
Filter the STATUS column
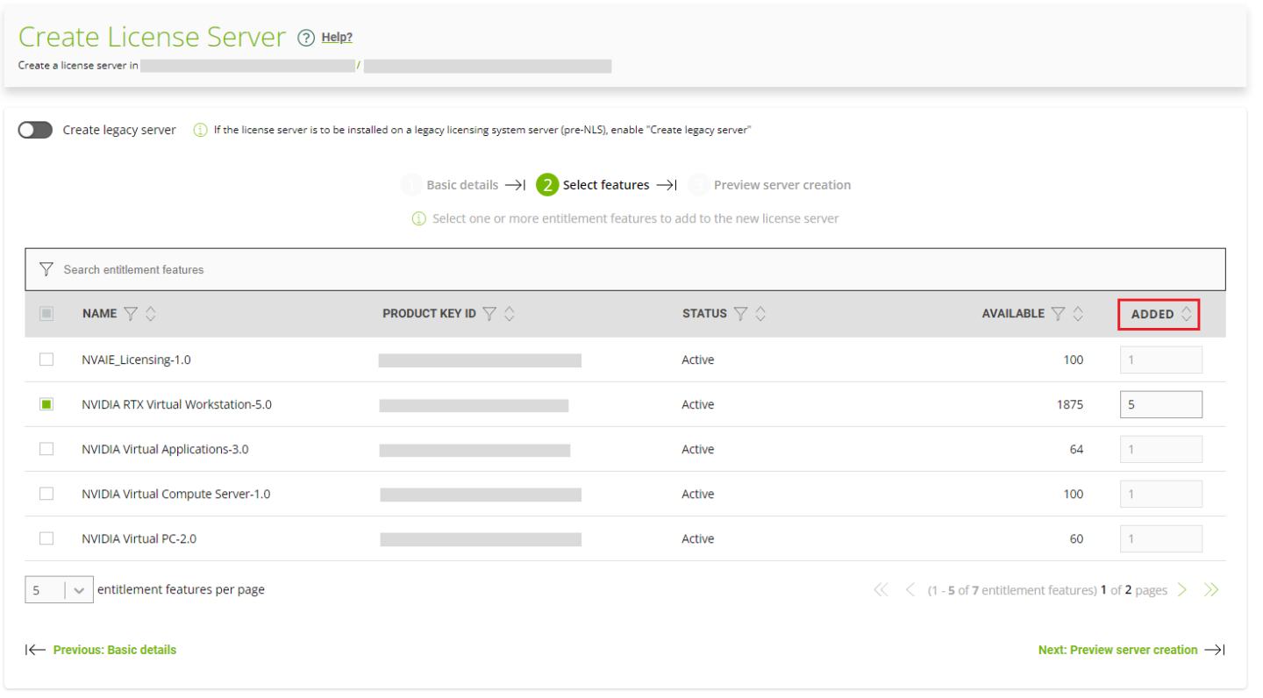pos(742,313)
